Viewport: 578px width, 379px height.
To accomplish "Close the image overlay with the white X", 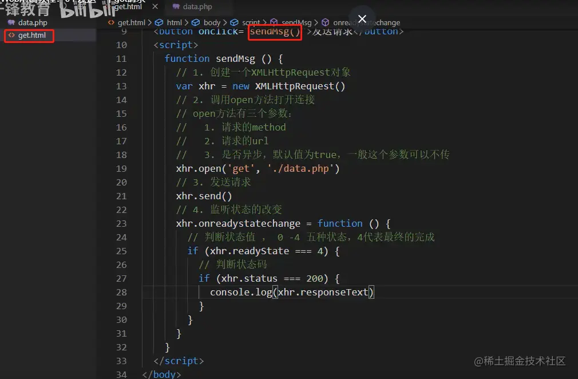I will pyautogui.click(x=362, y=19).
